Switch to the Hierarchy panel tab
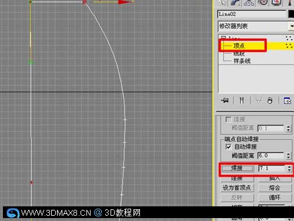Image resolution: width=294 pixels, height=221 pixels. click(x=249, y=2)
